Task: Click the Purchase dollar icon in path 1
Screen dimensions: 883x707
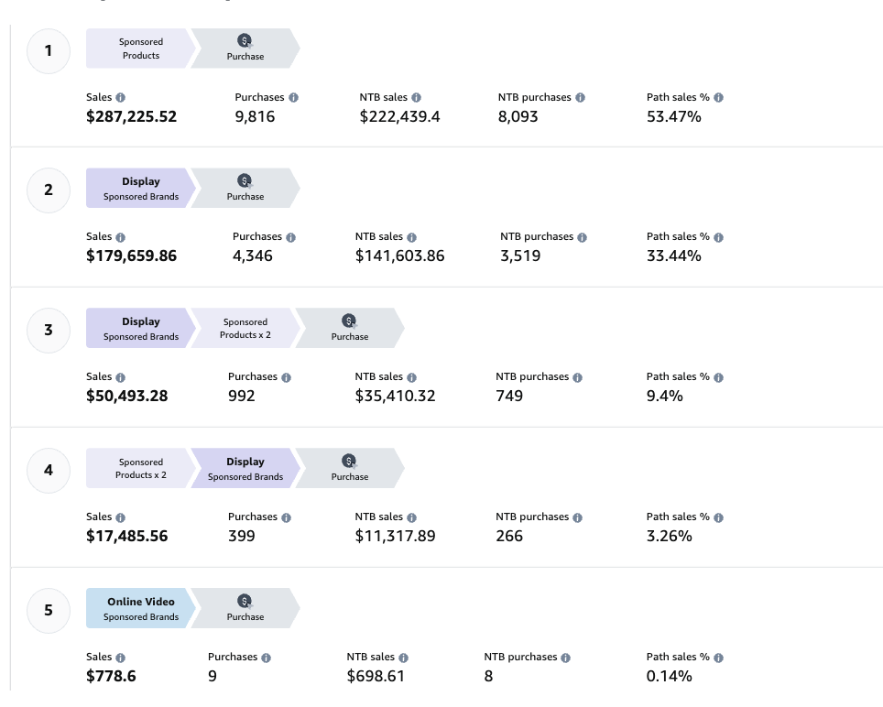Action: click(x=245, y=41)
